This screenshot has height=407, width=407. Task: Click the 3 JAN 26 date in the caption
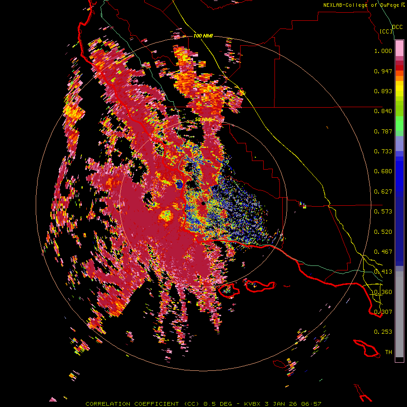[282, 404]
